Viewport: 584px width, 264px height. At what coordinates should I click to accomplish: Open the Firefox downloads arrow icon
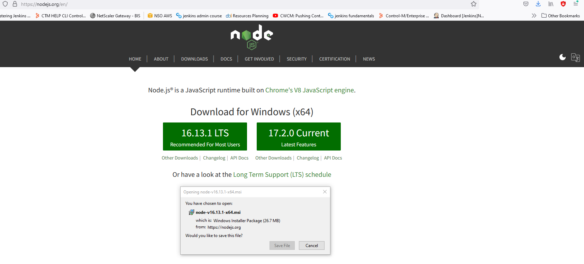pos(538,4)
